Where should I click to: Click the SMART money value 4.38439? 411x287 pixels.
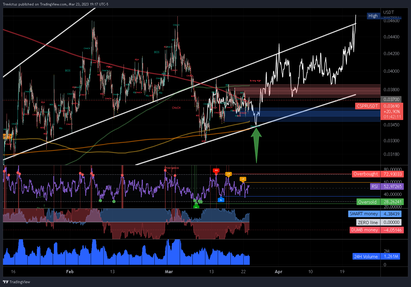[x=392, y=214]
